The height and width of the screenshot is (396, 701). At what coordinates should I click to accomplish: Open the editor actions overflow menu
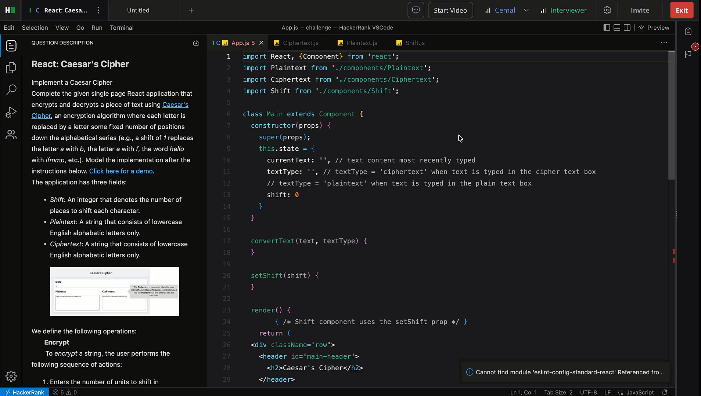click(x=664, y=43)
